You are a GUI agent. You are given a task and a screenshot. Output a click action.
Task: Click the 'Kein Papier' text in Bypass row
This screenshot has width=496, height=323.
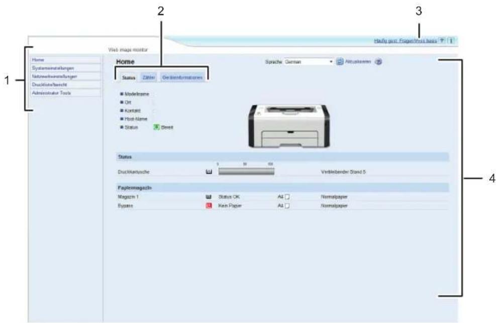coord(230,205)
